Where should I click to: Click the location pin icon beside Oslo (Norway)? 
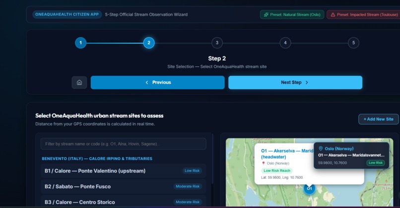click(321, 148)
